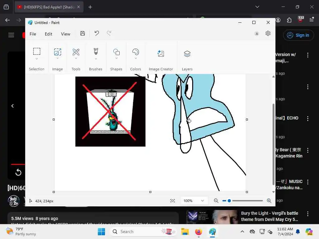Expand the Tools options chevron
This screenshot has width=319, height=239.
point(76,59)
